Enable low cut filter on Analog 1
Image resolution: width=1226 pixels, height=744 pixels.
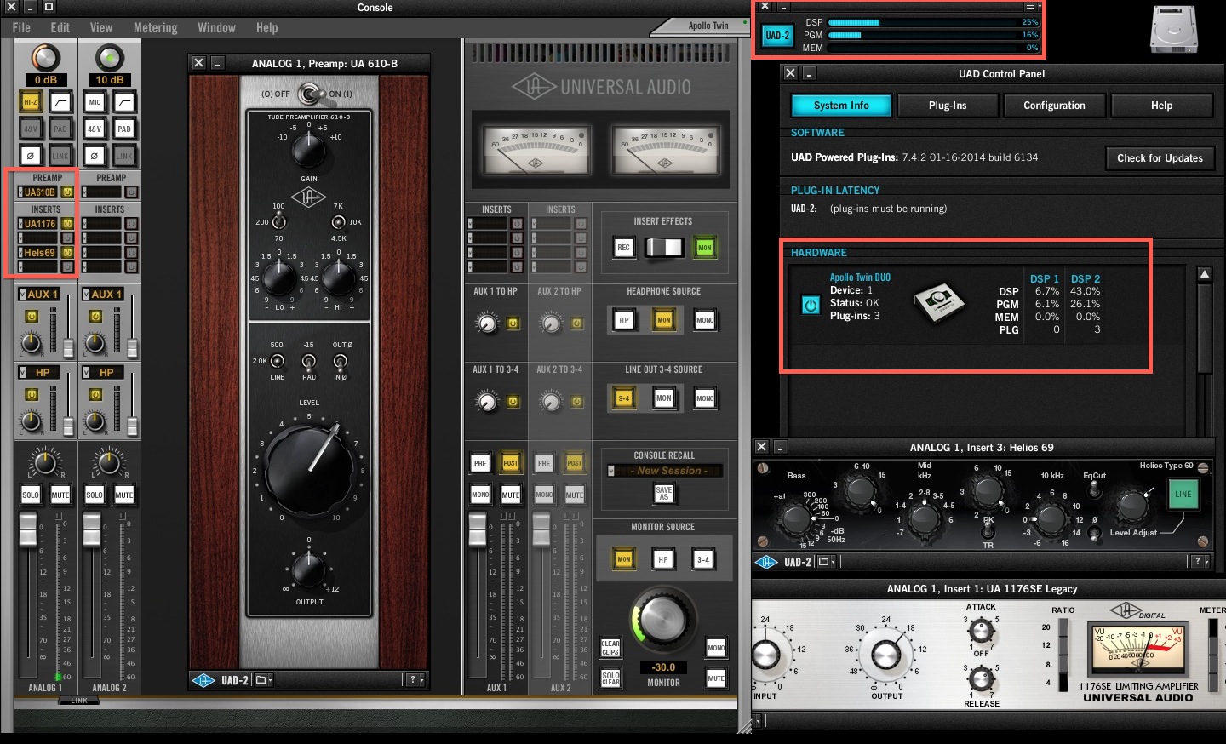point(60,102)
